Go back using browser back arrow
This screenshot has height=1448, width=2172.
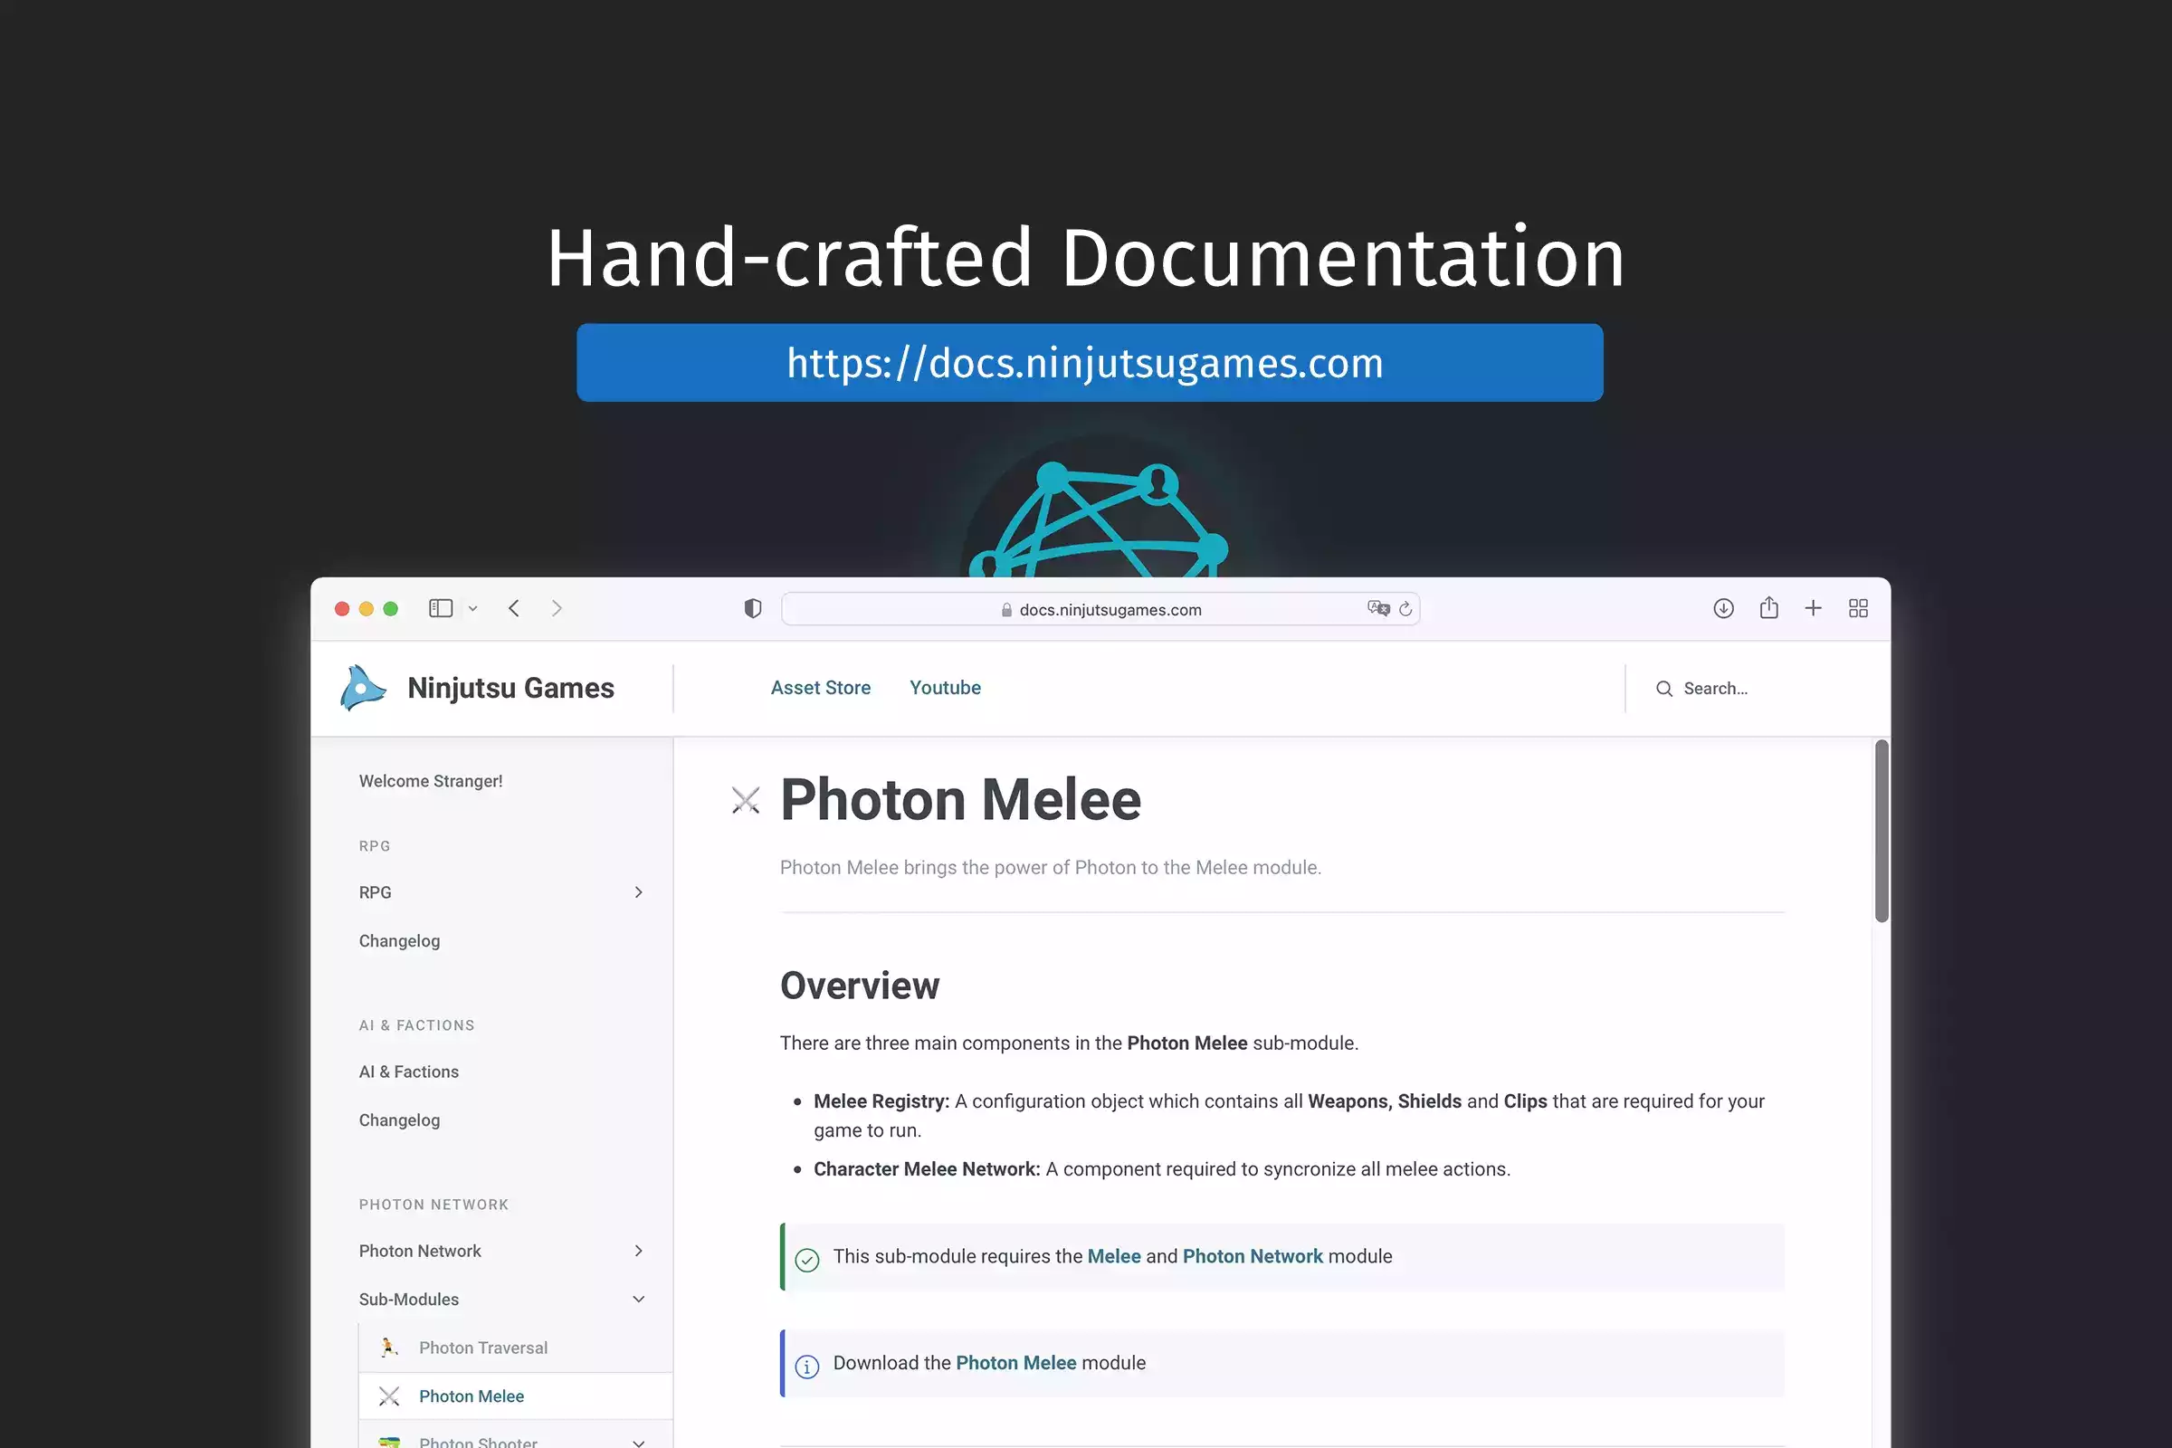tap(514, 607)
